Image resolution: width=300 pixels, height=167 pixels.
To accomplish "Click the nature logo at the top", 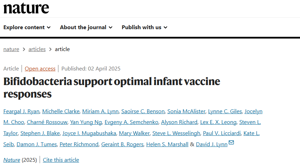I will (26, 8).
